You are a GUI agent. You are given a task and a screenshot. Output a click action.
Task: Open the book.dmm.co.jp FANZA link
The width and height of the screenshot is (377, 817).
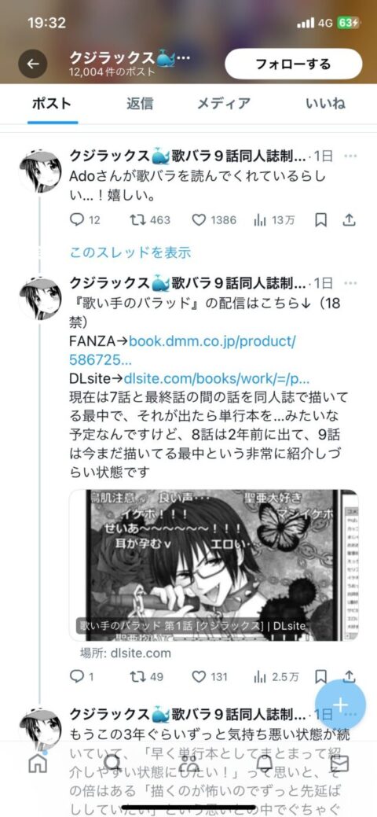(182, 350)
